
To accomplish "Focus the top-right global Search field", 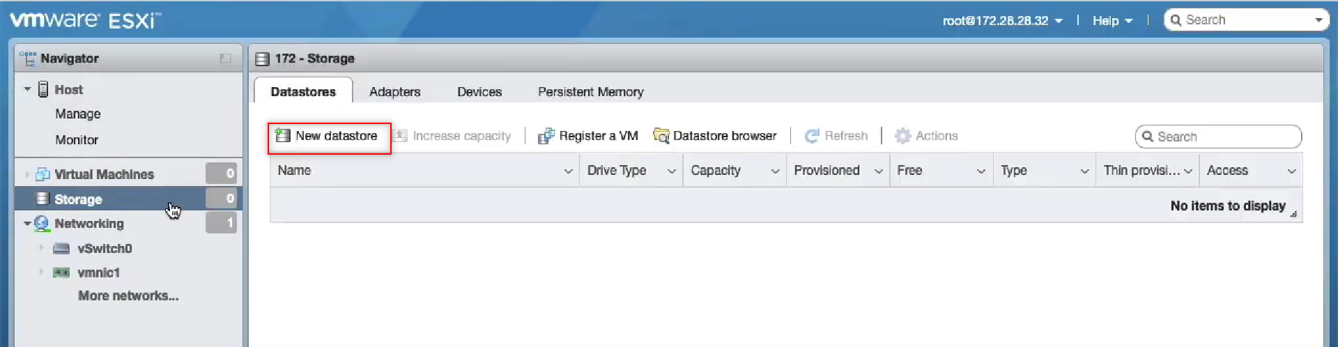I will point(1246,20).
